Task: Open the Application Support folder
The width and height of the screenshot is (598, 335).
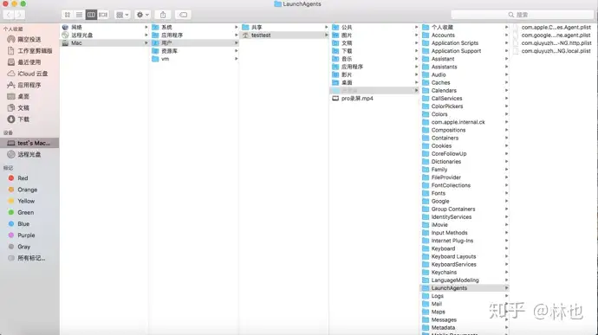Action: click(x=465, y=51)
